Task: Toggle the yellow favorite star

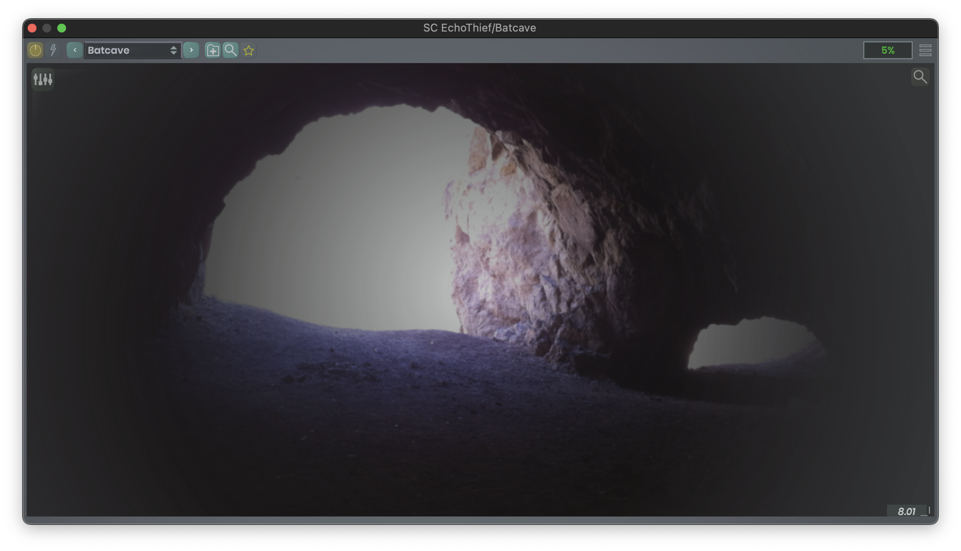Action: pyautogui.click(x=249, y=50)
